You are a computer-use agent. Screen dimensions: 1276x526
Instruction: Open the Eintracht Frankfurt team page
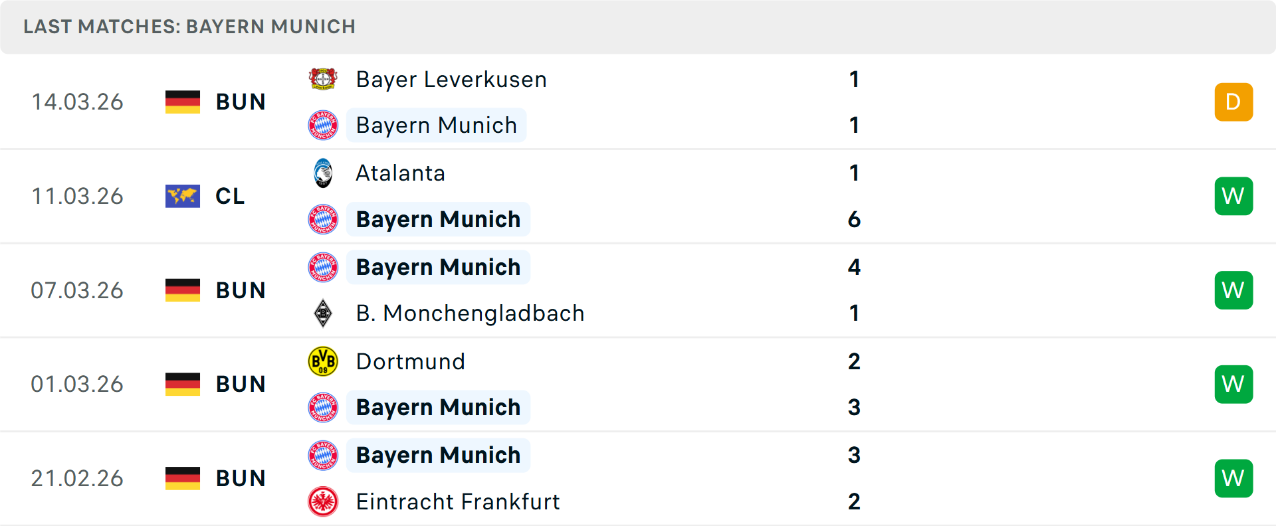[458, 501]
